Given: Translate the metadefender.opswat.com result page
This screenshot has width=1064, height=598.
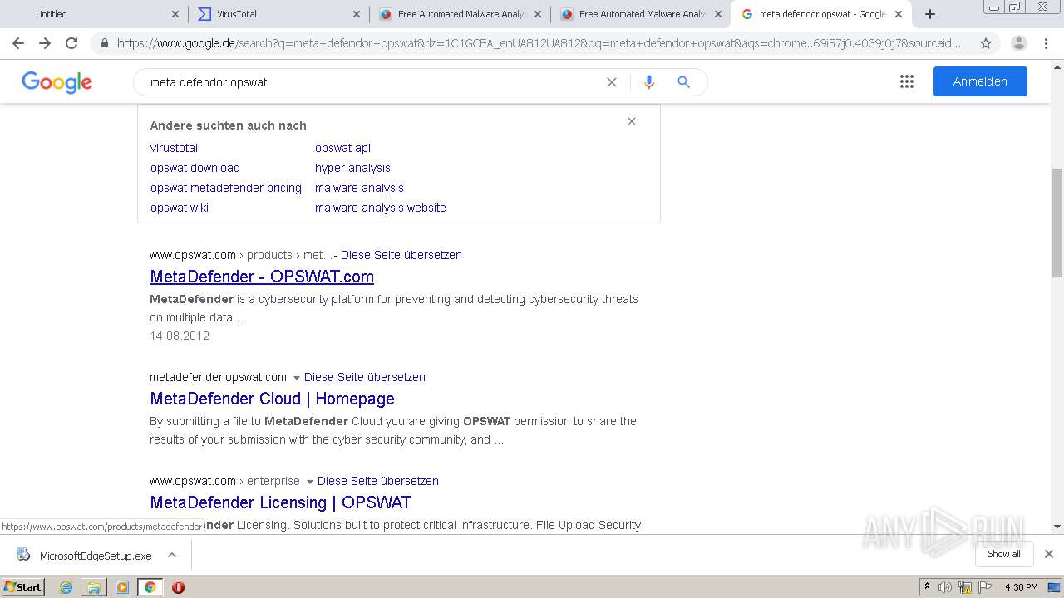Looking at the screenshot, I should pyautogui.click(x=364, y=377).
